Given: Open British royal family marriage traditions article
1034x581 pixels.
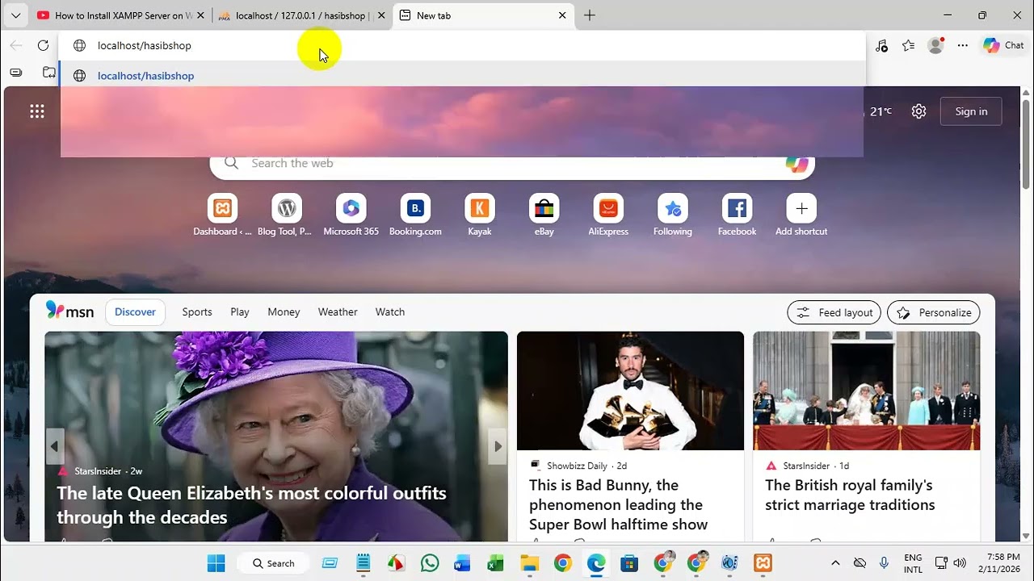Looking at the screenshot, I should point(850,495).
